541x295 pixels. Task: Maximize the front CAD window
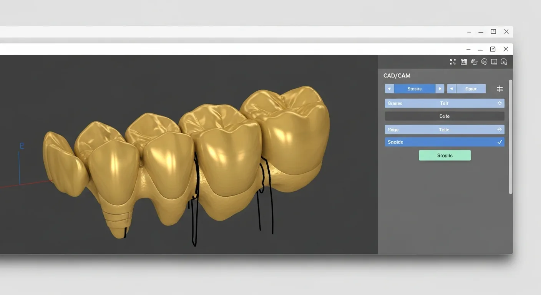493,49
